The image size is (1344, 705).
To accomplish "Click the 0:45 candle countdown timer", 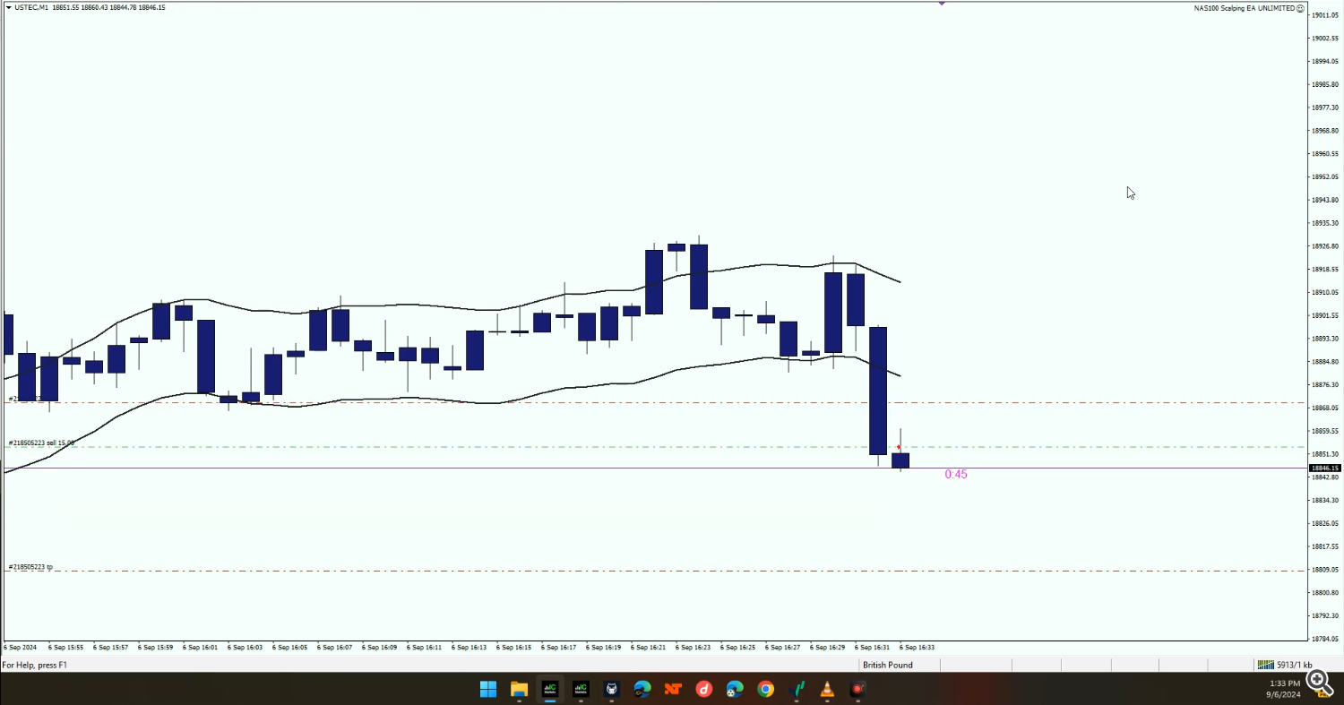I will [x=956, y=474].
